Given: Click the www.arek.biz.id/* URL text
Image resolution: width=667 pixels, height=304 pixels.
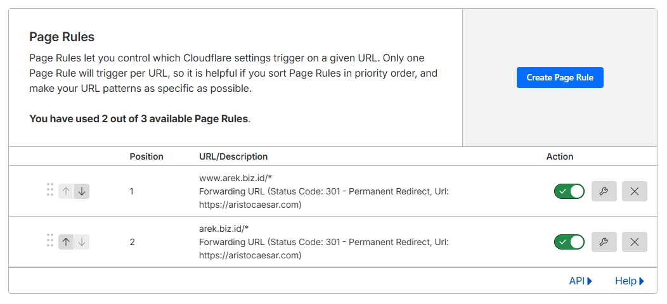Looking at the screenshot, I should [235, 178].
